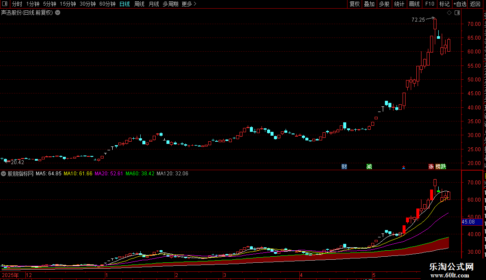Click the 统计 statistics button
The height and width of the screenshot is (280, 486).
pyautogui.click(x=399, y=4)
